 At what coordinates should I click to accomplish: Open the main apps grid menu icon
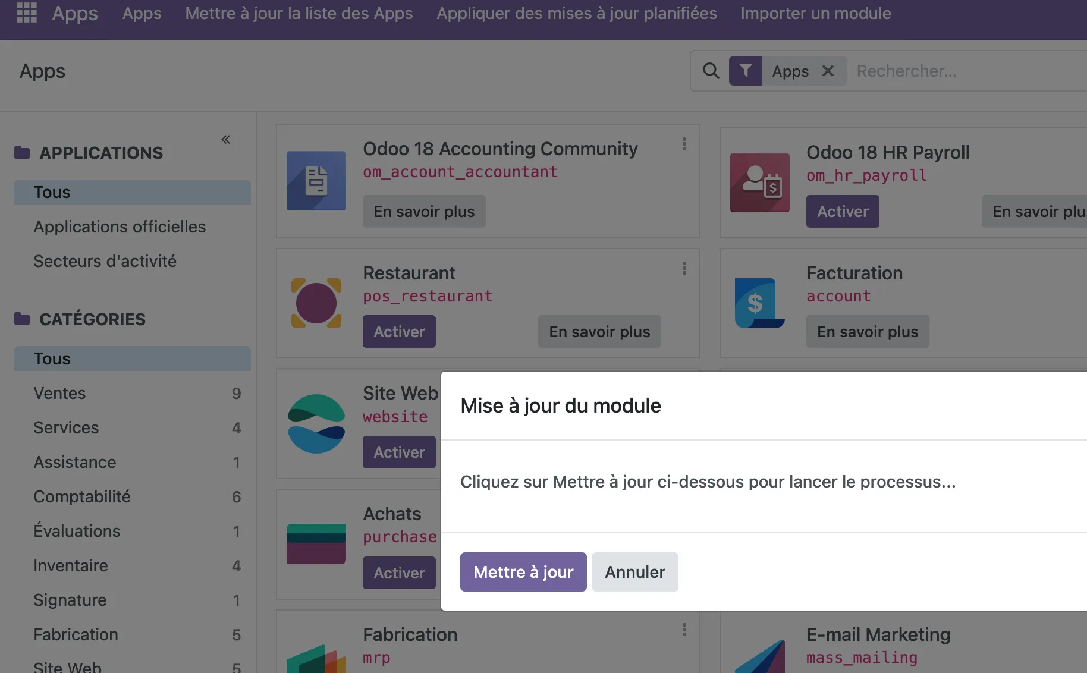coord(26,12)
